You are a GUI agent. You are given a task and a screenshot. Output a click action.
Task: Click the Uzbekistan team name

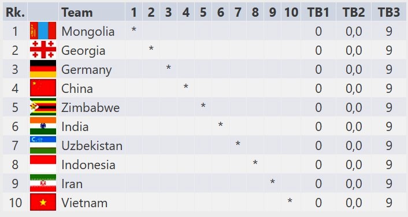coord(92,145)
